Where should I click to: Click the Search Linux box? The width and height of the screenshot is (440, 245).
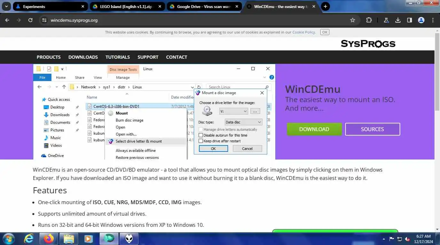coord(239,87)
